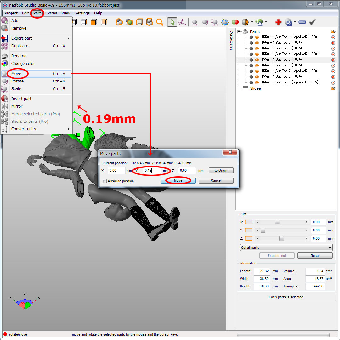Click Cancel in the Move parts dialog
340x340 pixels.
tap(216, 180)
